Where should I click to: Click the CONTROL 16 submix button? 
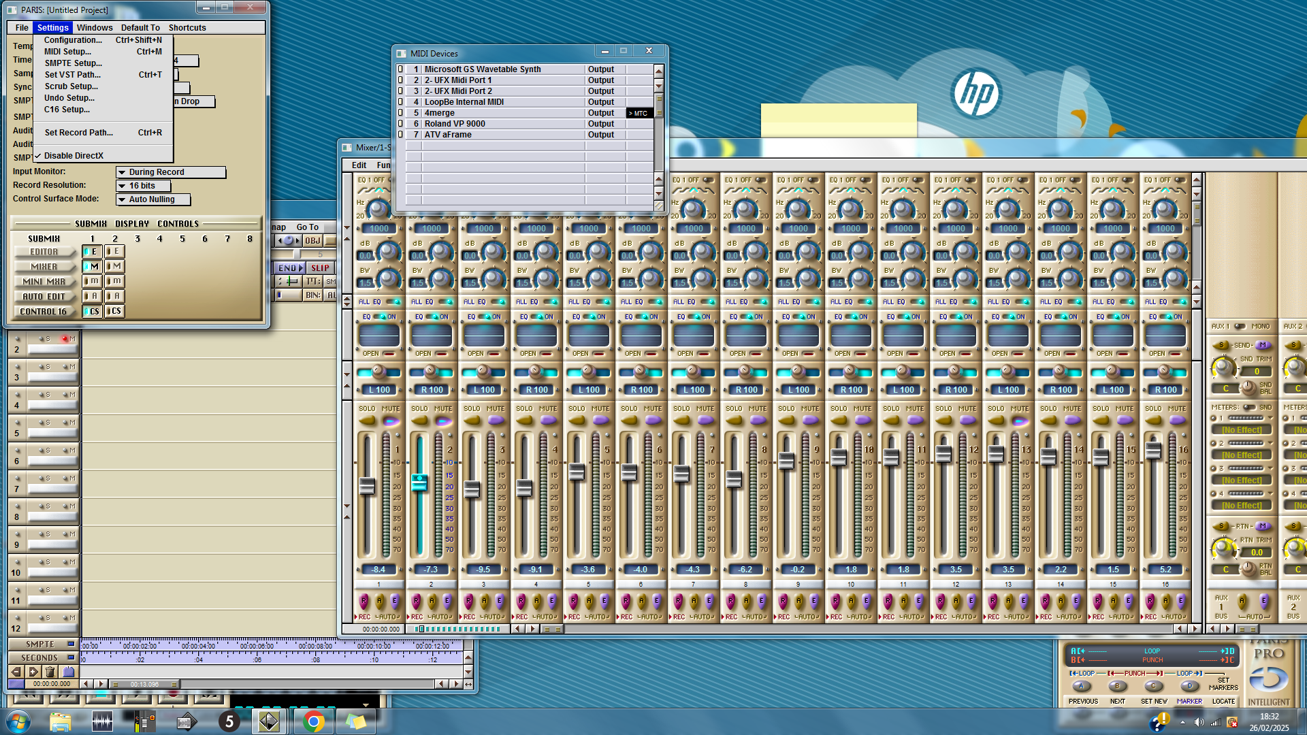[44, 312]
